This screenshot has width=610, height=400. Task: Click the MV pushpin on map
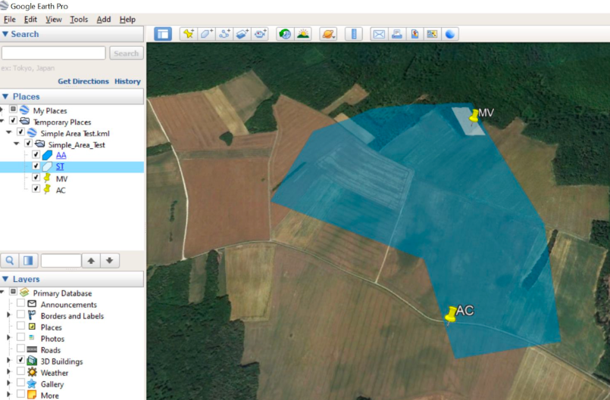coord(474,116)
